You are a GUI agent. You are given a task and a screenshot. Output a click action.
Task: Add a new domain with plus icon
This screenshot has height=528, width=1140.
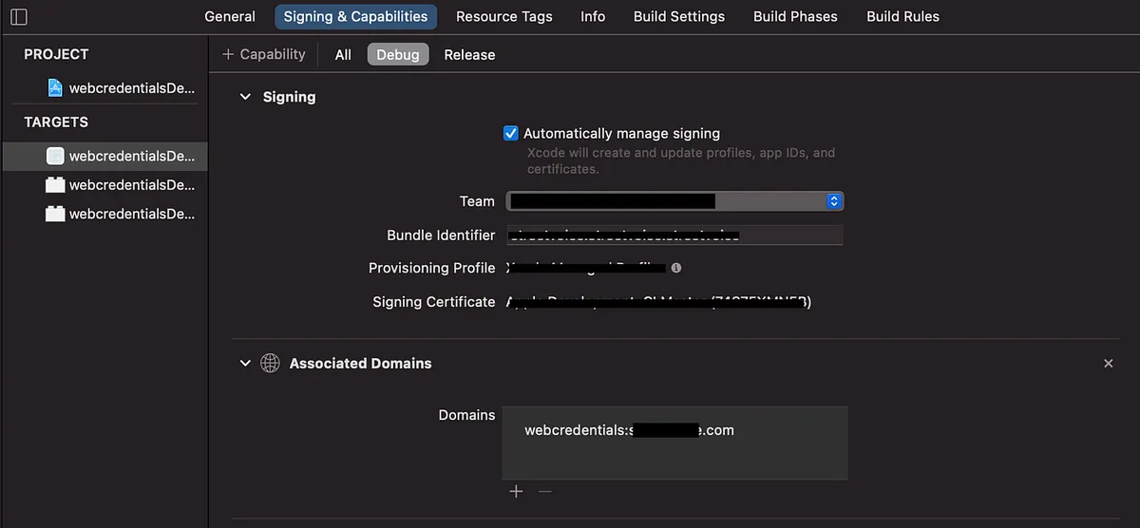(516, 491)
